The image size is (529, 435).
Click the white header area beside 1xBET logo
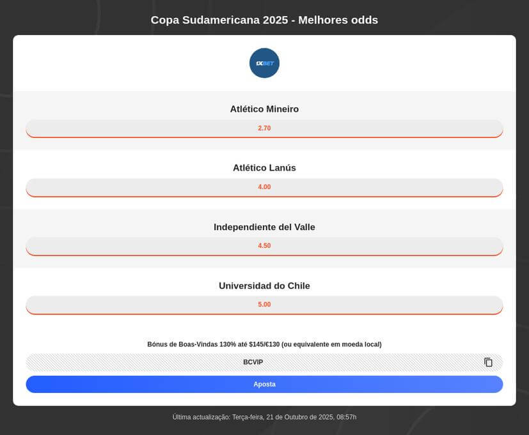coord(128,63)
